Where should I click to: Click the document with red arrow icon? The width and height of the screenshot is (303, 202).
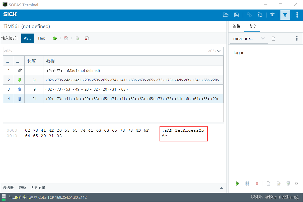(87, 38)
